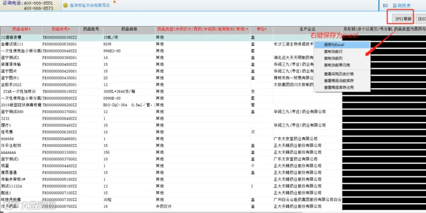Click the specification BDS-IQC-304 0.5ml cell

pos(129,105)
